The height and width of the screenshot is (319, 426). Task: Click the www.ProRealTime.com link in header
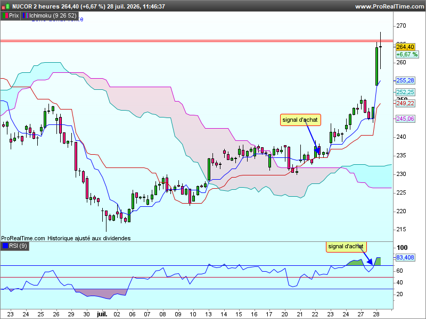tap(390, 6)
